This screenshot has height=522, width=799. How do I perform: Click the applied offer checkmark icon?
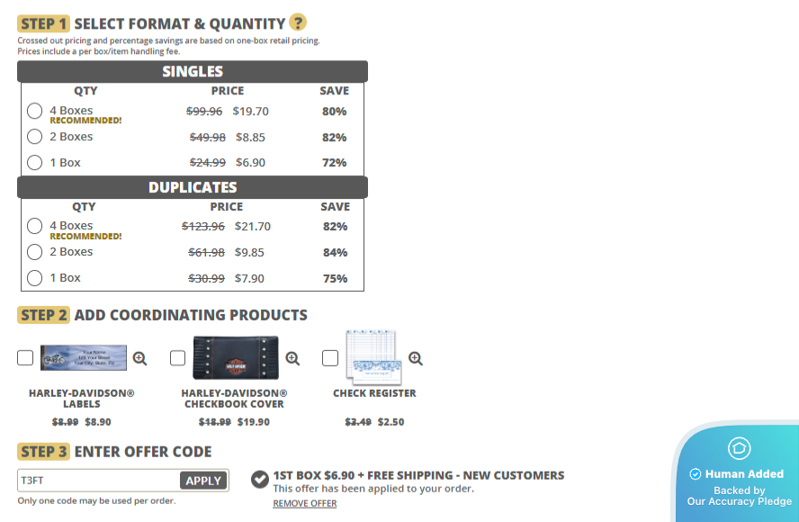(259, 478)
